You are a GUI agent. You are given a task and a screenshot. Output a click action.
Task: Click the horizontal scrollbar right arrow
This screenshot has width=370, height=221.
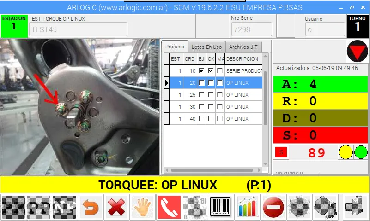point(259,170)
